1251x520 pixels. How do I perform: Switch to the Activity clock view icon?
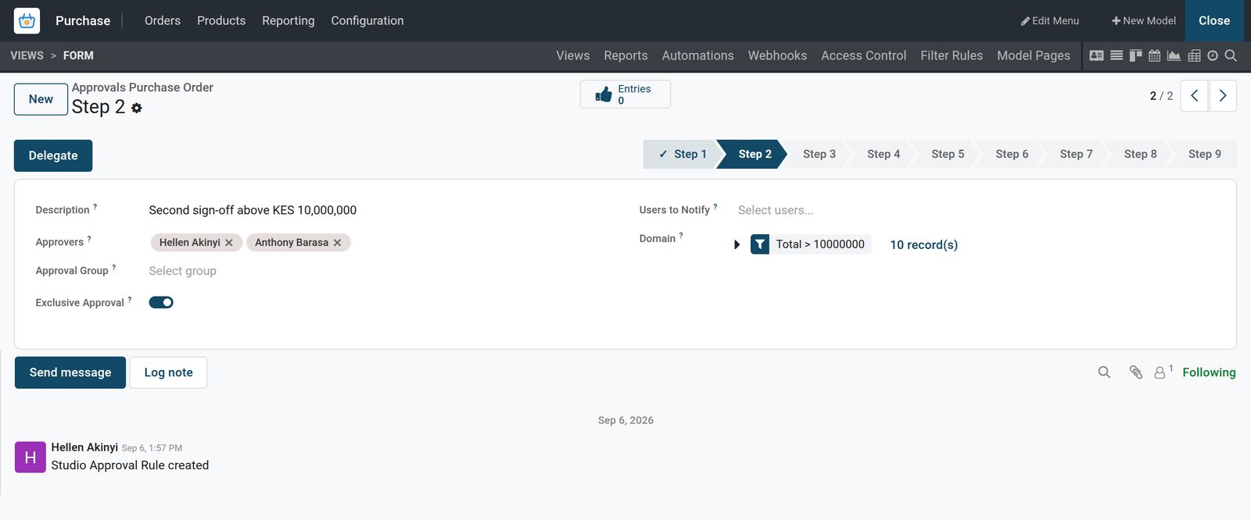pyautogui.click(x=1213, y=55)
